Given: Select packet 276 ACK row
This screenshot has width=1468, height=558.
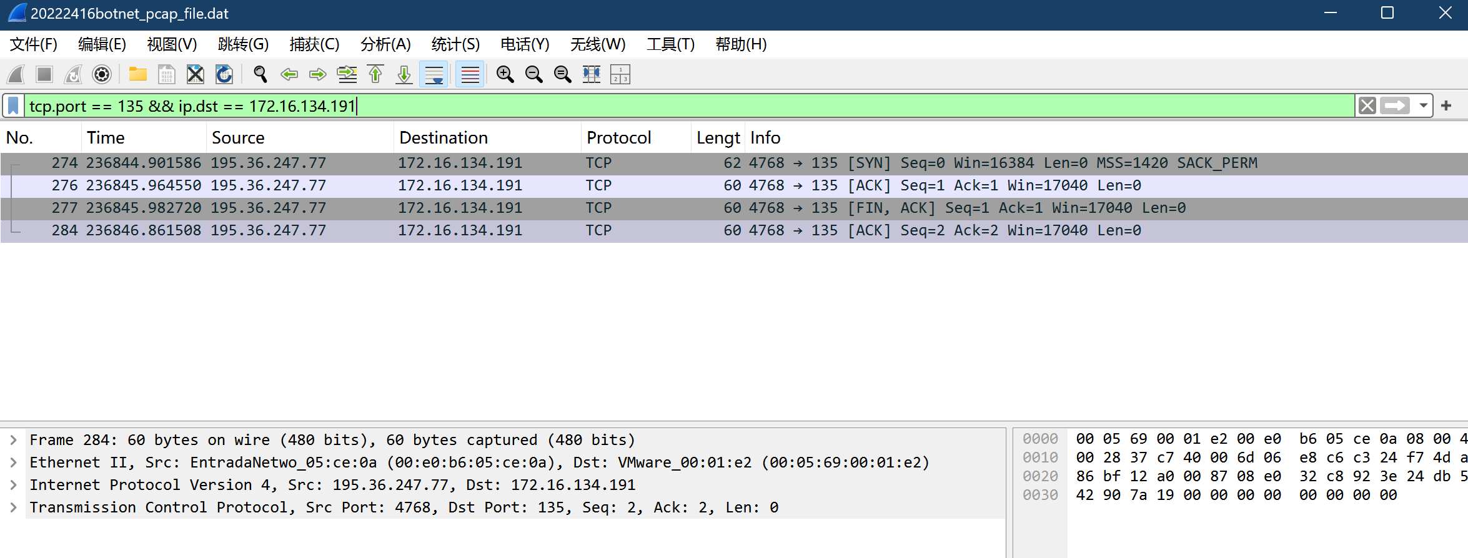Looking at the screenshot, I should pos(734,185).
